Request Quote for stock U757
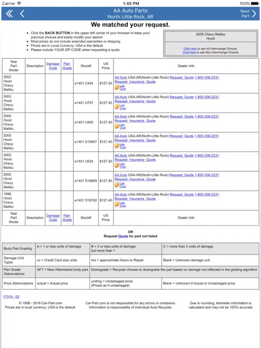The image size is (261, 348). 182,97
